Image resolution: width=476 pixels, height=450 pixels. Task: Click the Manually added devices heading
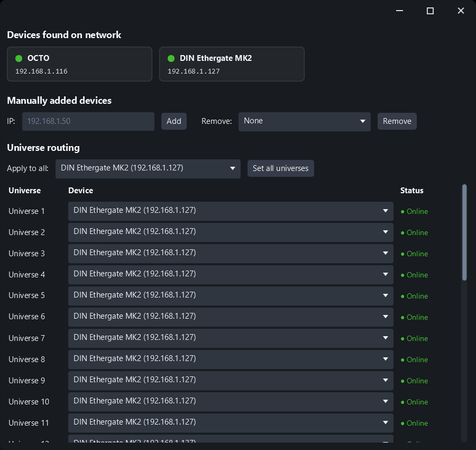[59, 101]
